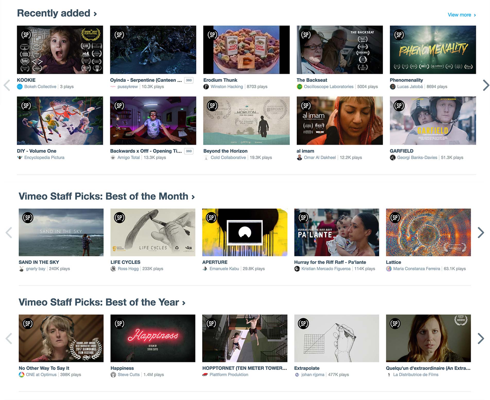490x400 pixels.
Task: Click Maria Constanza Ferreira's avatar icon
Action: point(389,269)
